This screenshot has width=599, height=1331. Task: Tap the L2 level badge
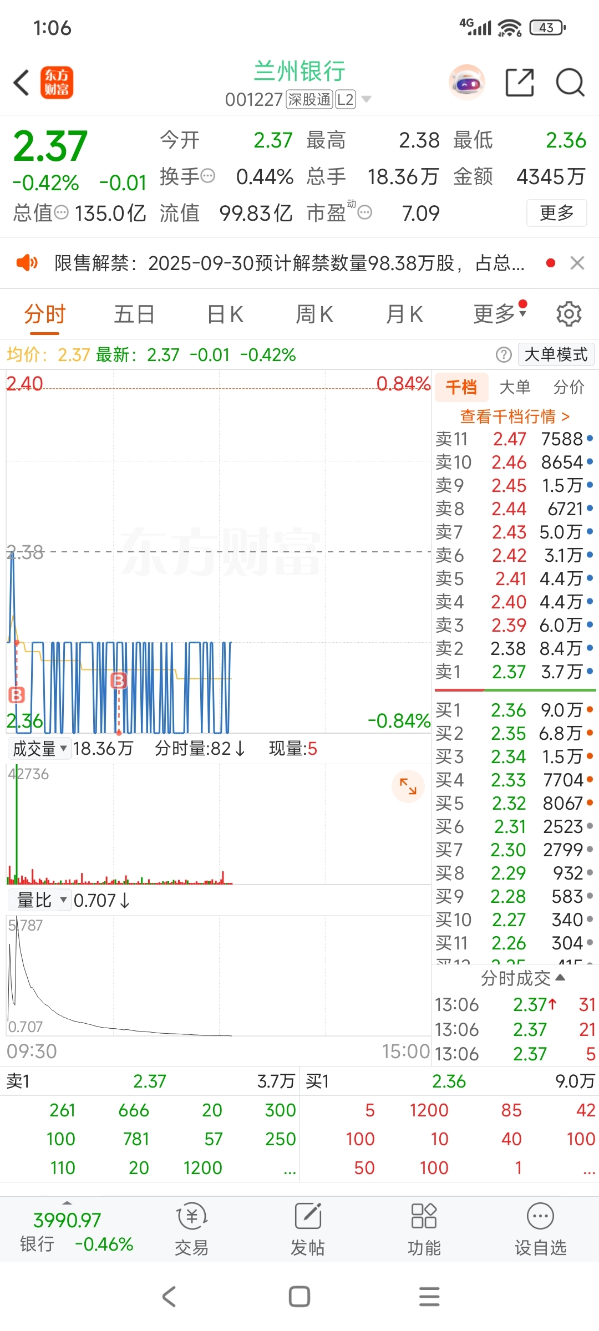pyautogui.click(x=345, y=99)
